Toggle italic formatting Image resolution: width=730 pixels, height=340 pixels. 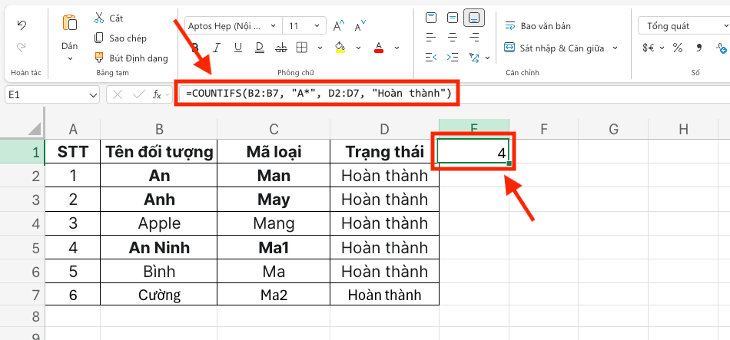[x=216, y=48]
